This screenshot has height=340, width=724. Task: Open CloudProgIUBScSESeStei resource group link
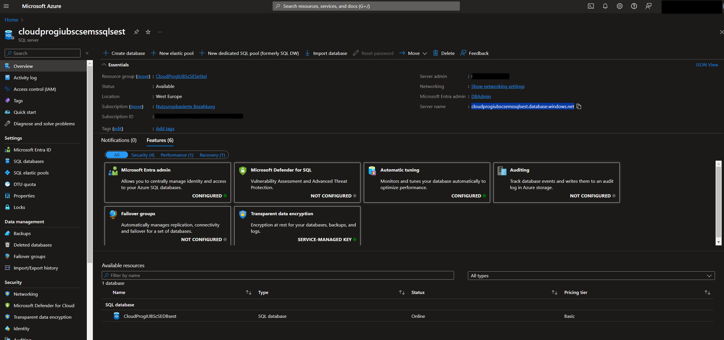[181, 76]
